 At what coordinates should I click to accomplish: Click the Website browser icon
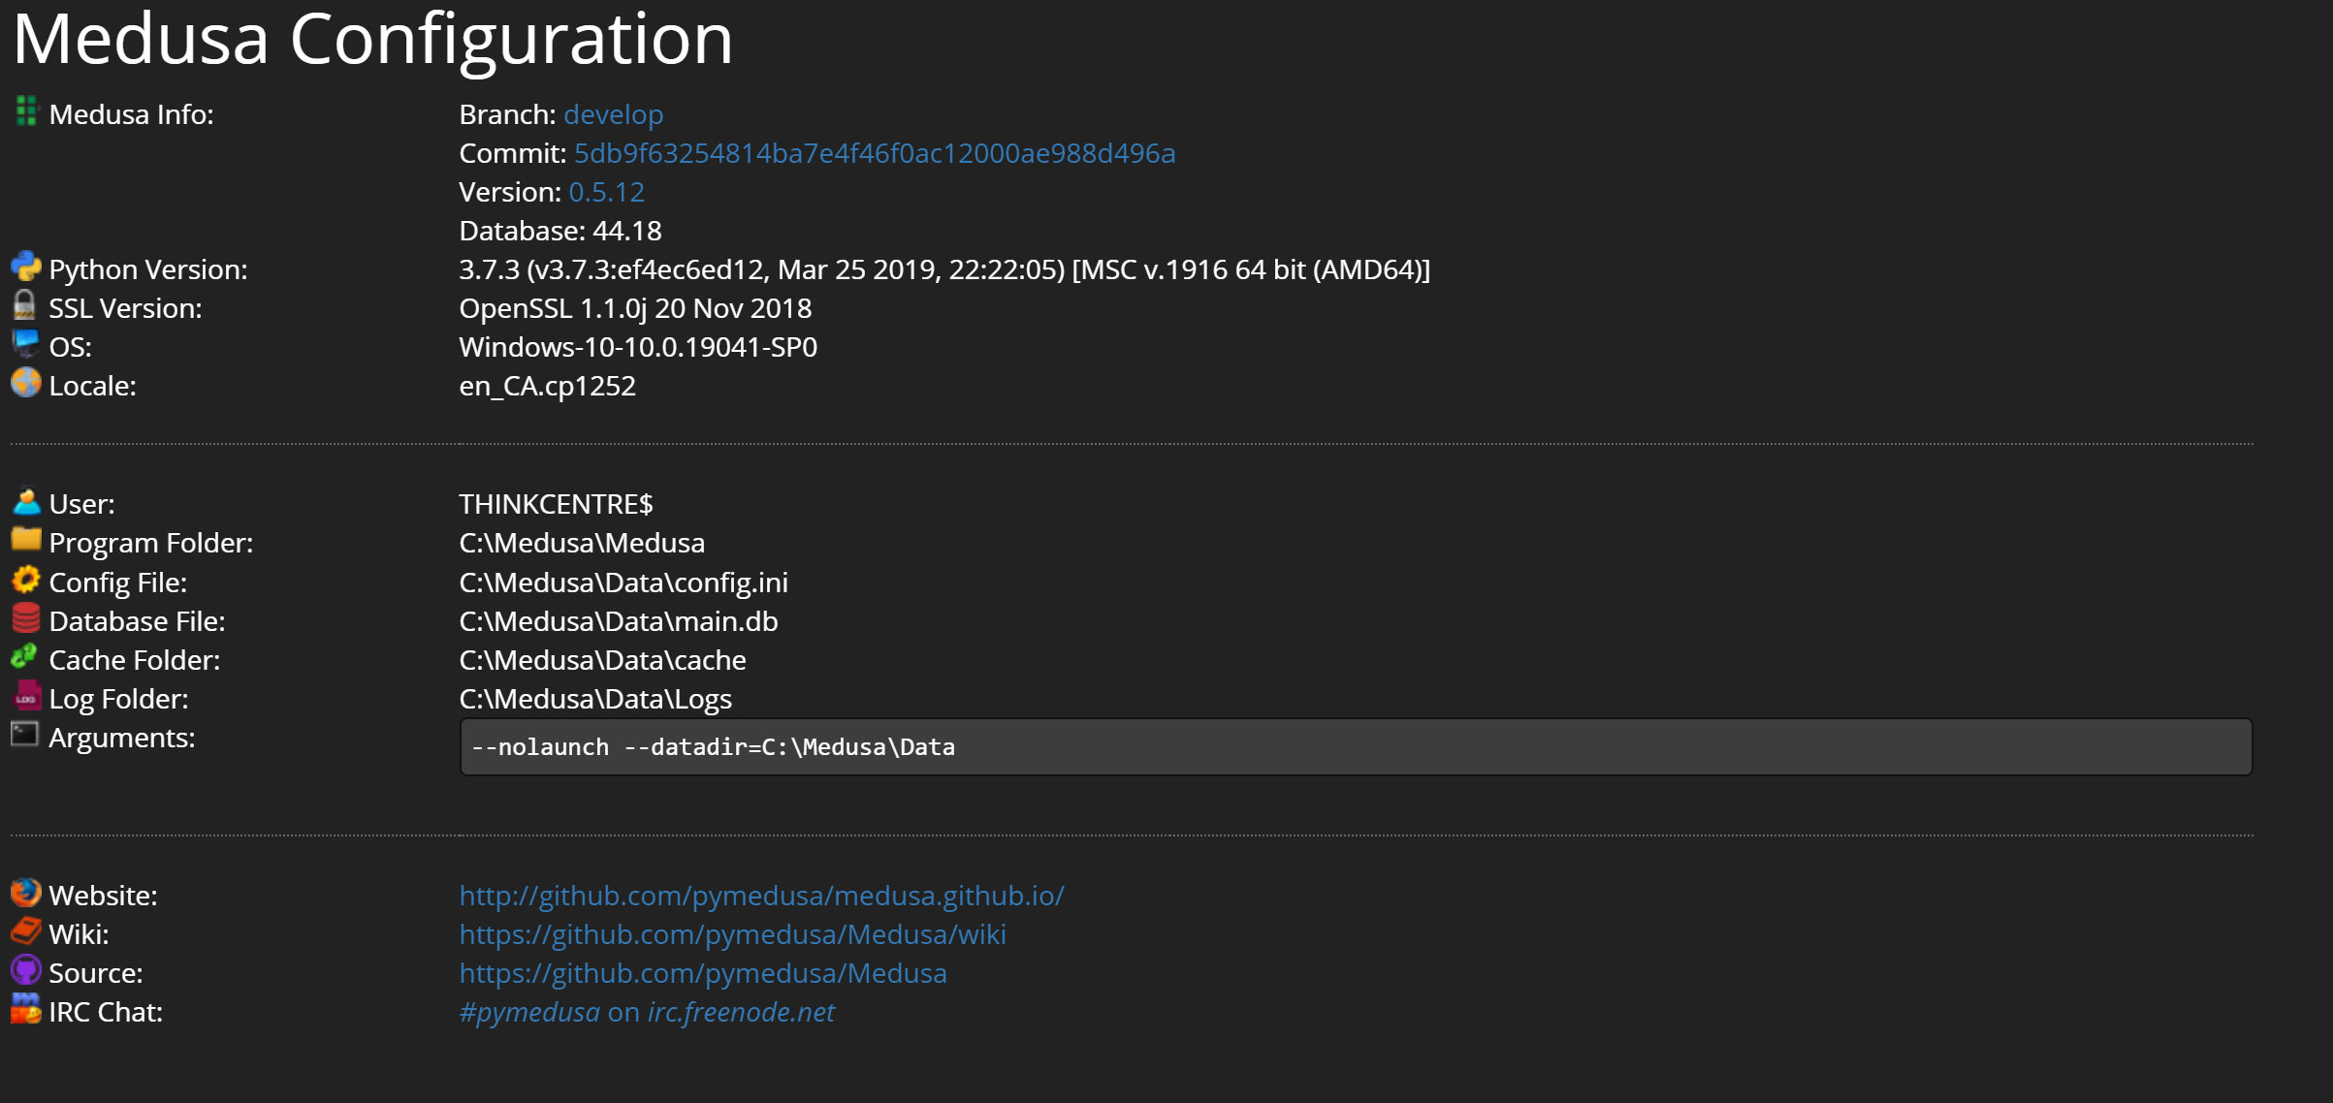(x=25, y=895)
